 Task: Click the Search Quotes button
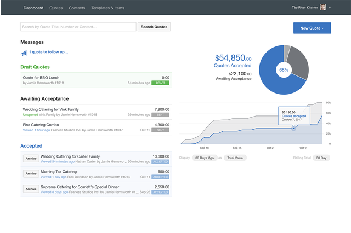point(154,27)
